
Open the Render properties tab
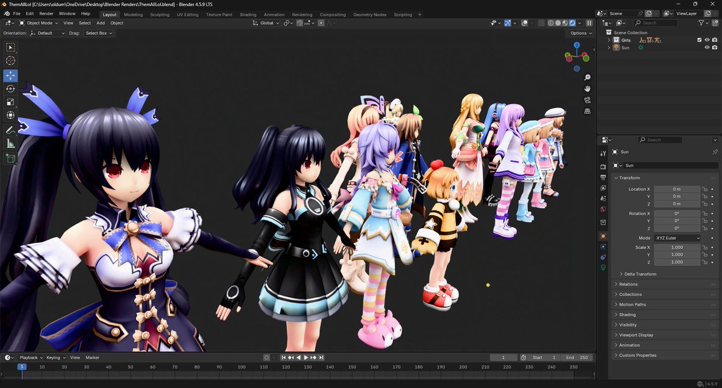point(603,167)
